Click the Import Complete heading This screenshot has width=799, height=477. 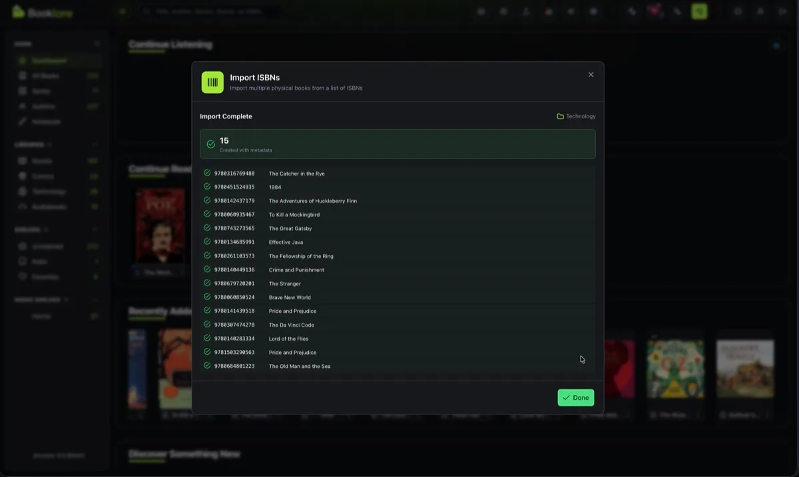[226, 116]
